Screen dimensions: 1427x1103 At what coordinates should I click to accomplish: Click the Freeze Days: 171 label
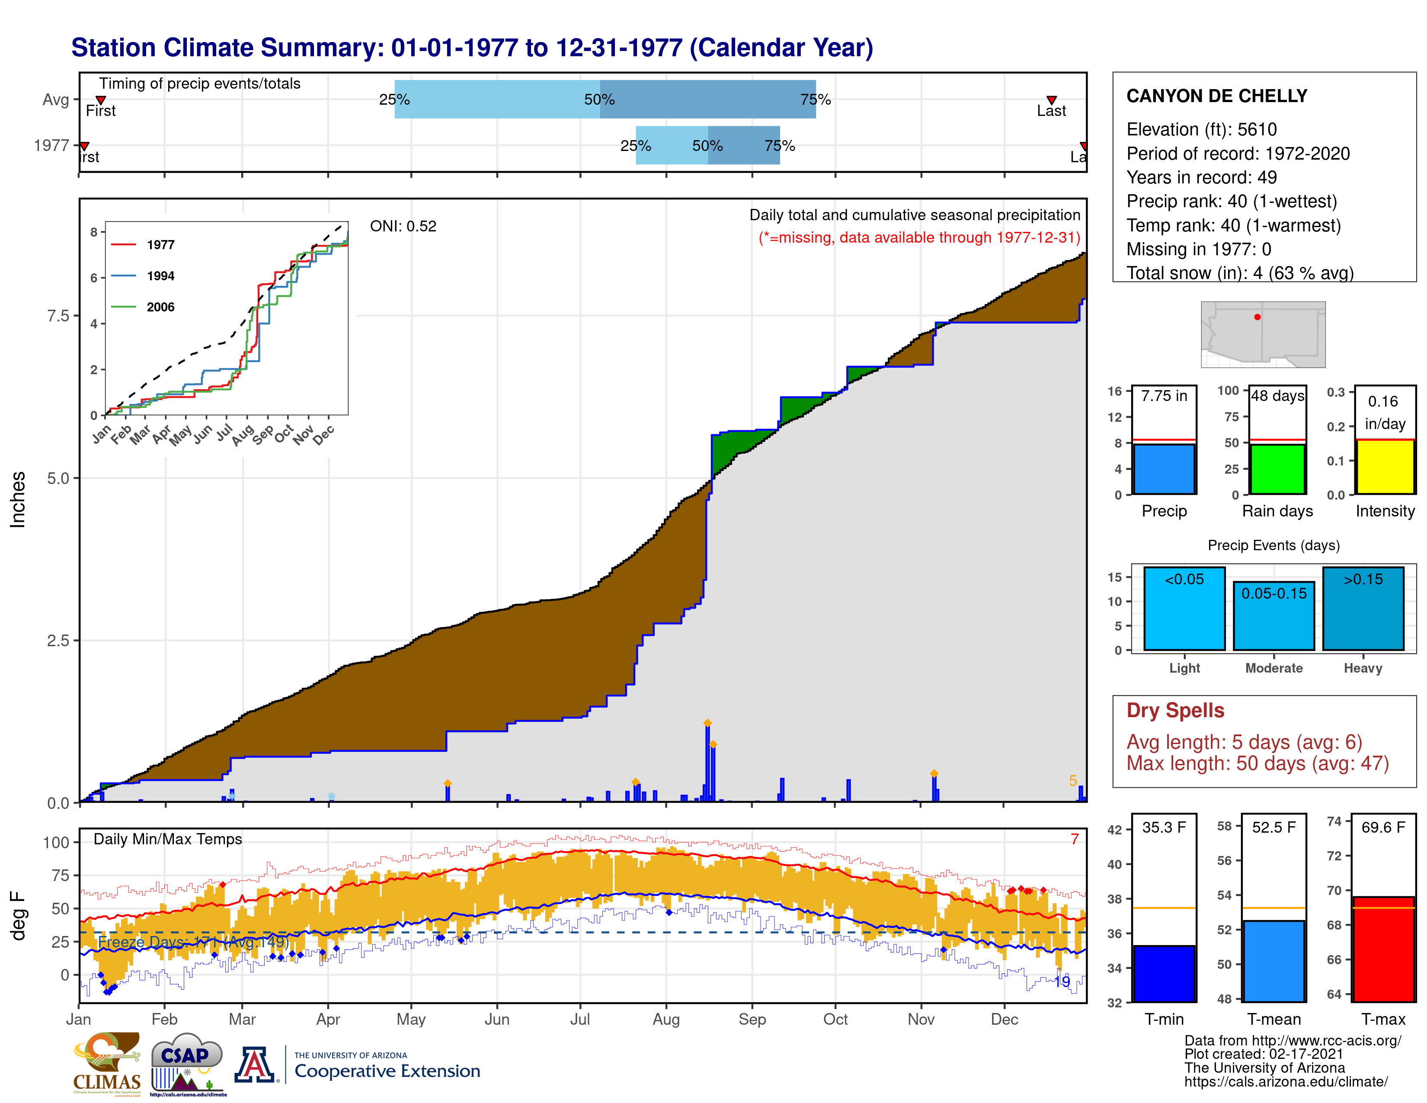tap(193, 942)
